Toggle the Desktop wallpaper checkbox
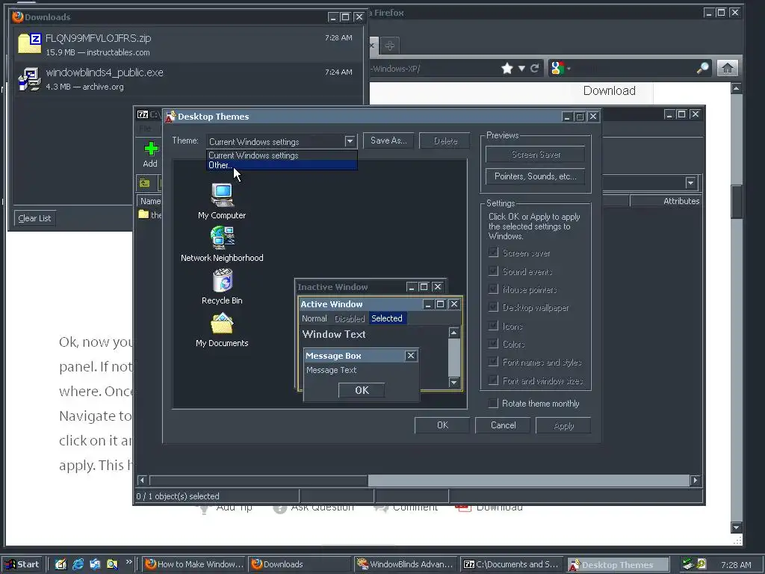Viewport: 765px width, 574px height. pyautogui.click(x=493, y=307)
